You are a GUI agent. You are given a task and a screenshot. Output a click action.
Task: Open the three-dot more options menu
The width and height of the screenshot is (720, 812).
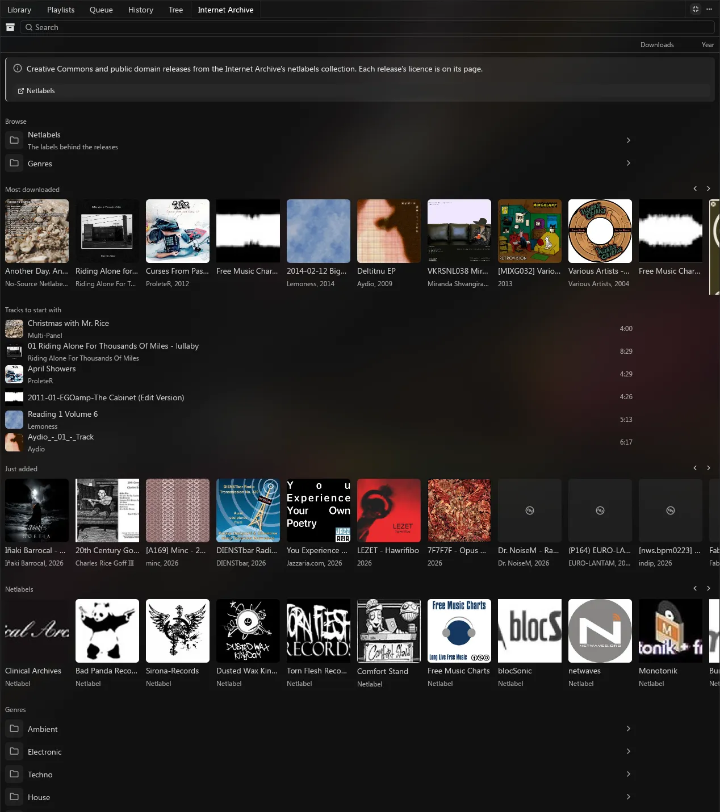[709, 9]
